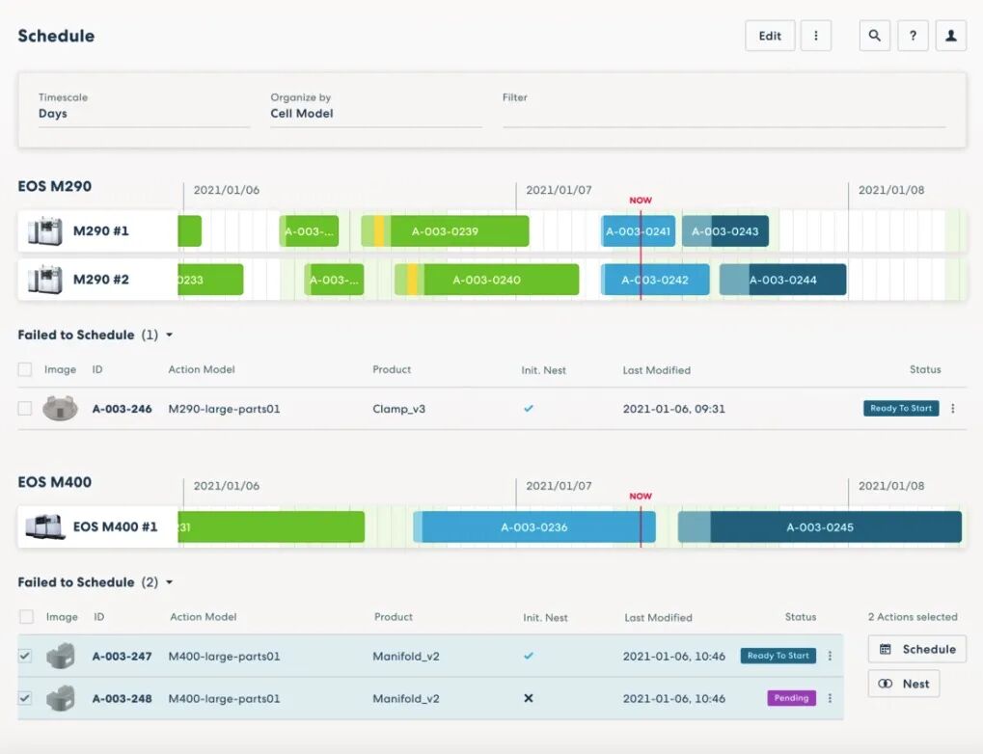Click the Schedule action button
This screenshot has width=983, height=754.
pyautogui.click(x=917, y=649)
